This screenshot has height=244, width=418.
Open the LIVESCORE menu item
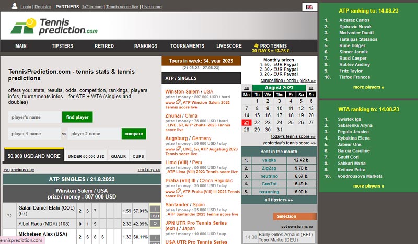[x=229, y=46]
